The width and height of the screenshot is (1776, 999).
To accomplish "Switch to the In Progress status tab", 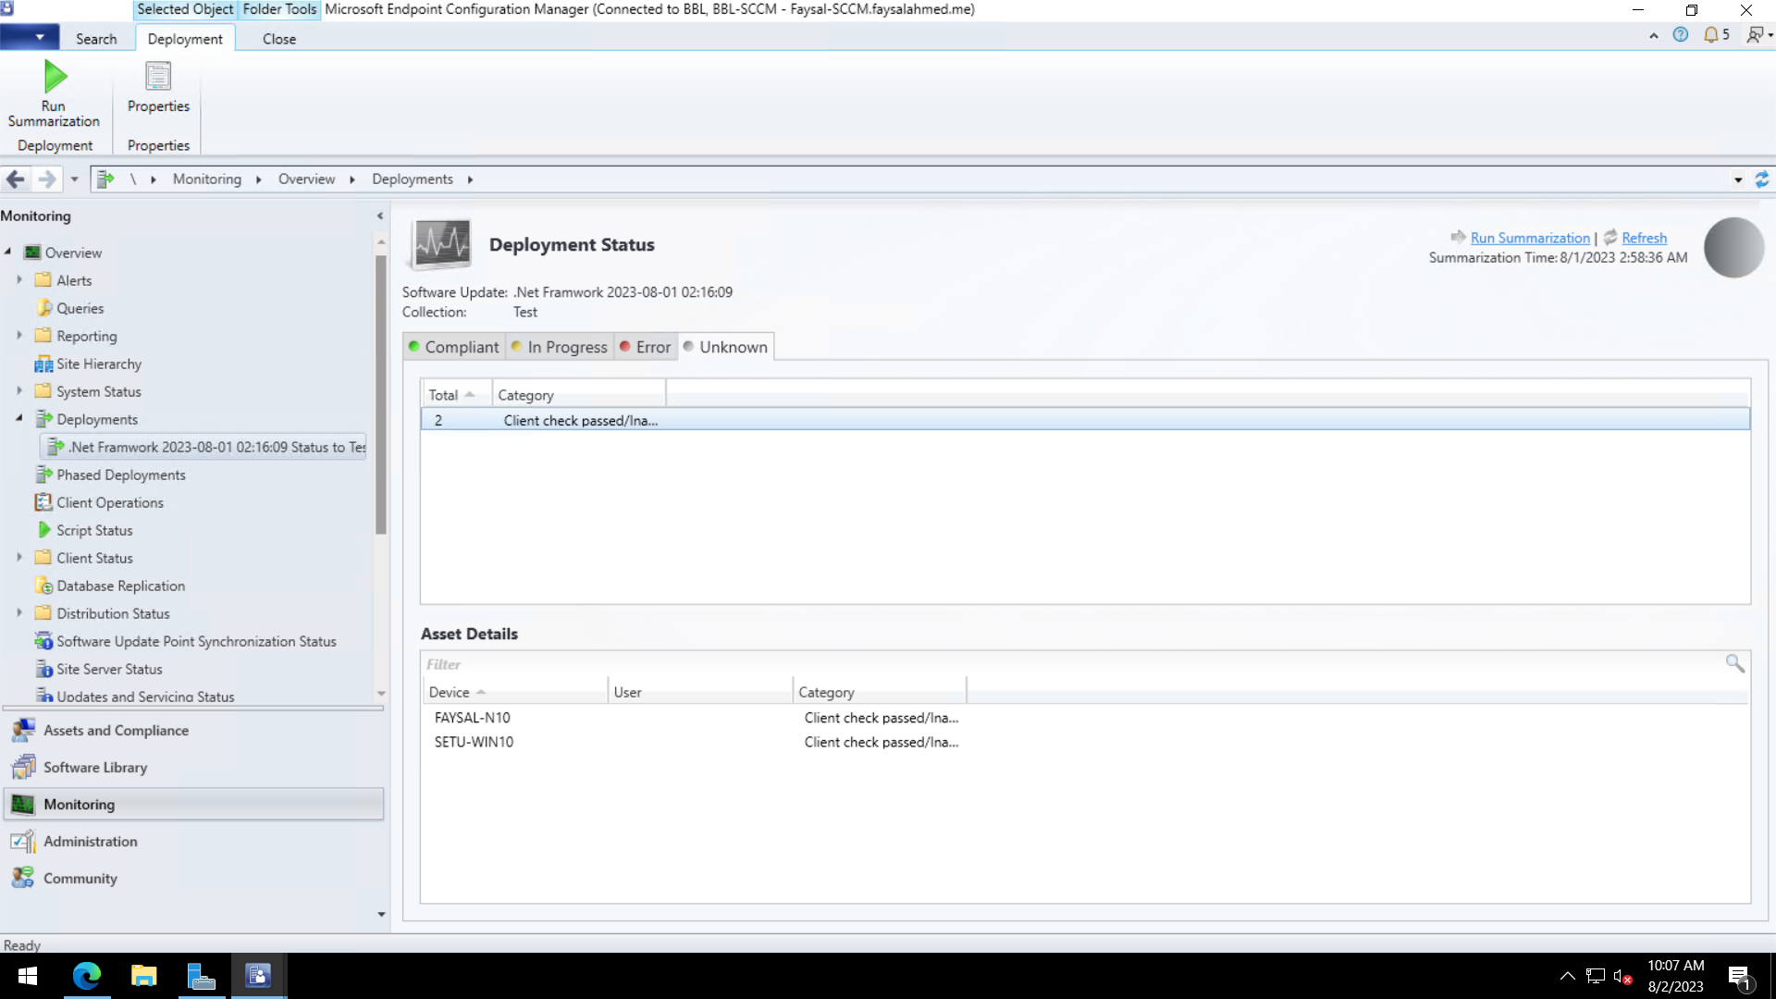I will tap(559, 347).
